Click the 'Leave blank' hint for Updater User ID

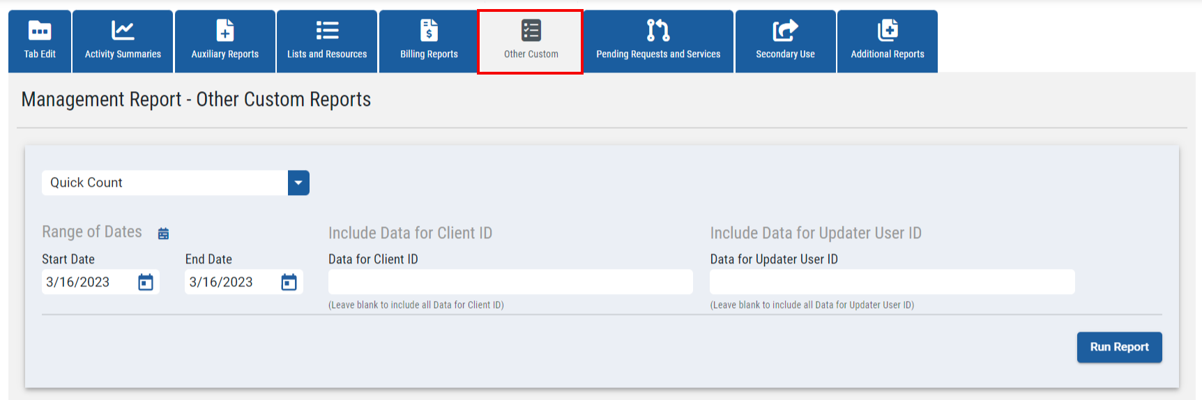812,305
